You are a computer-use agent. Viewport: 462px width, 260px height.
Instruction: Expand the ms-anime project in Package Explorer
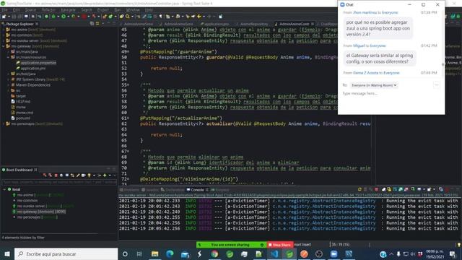[x=3, y=30]
